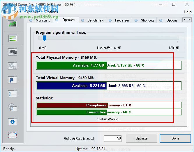Open the Help menu

click(188, 12)
